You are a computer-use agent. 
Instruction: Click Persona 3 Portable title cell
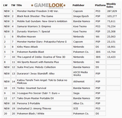coord(44,103)
